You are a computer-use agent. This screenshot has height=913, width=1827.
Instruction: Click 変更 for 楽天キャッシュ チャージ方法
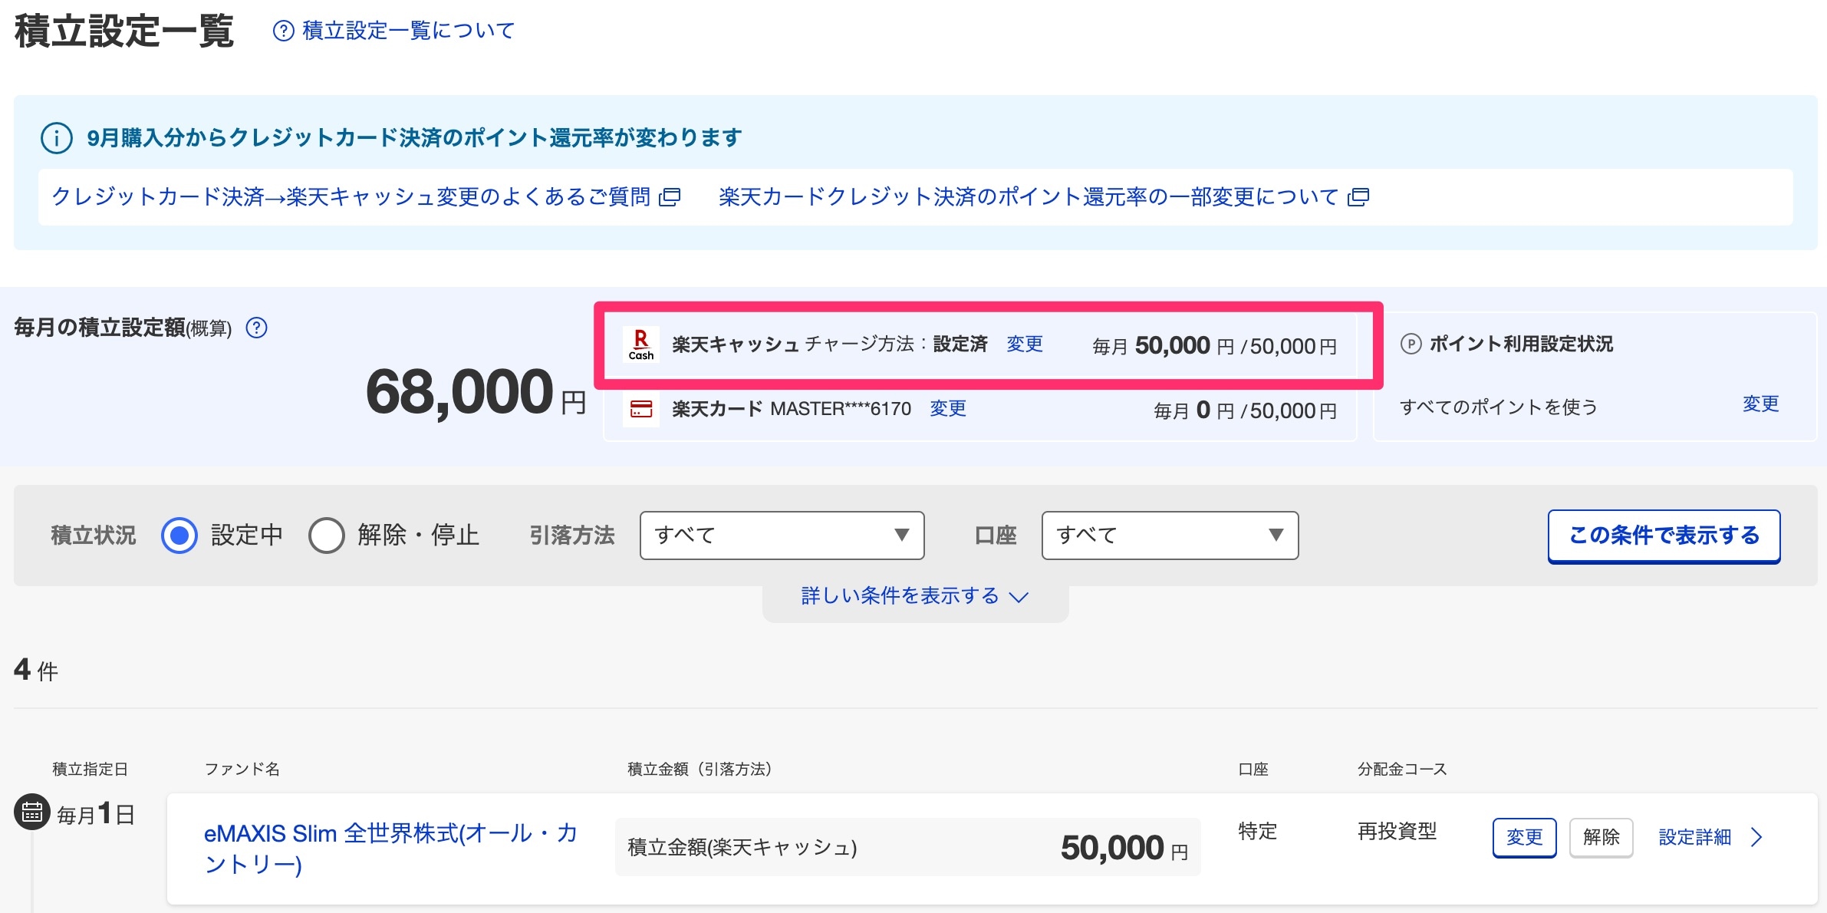pyautogui.click(x=1025, y=344)
